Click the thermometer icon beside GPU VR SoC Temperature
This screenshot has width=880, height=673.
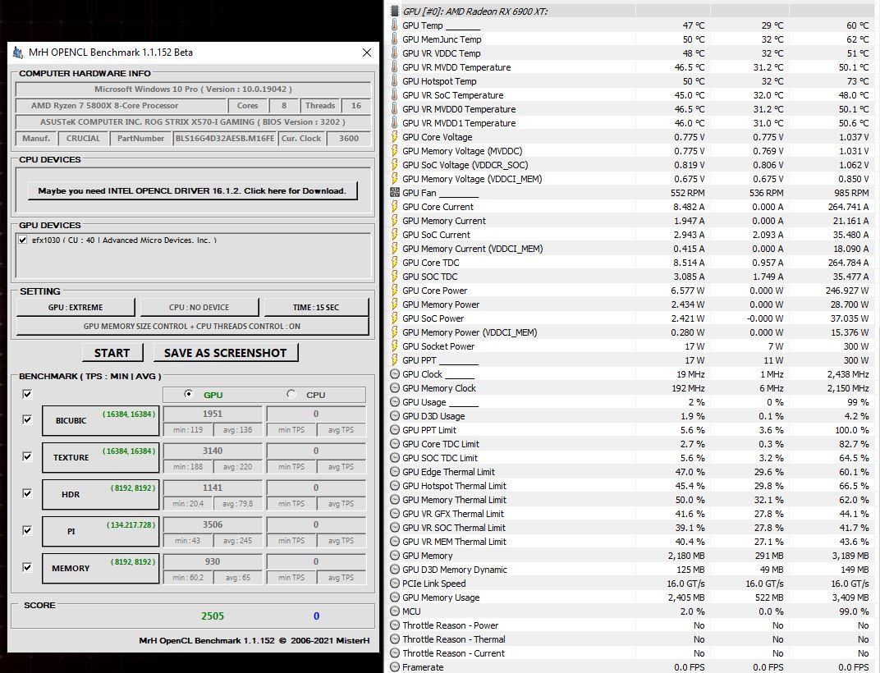[395, 95]
